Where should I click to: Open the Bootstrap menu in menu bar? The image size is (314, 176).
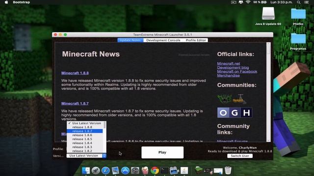pos(21,2)
